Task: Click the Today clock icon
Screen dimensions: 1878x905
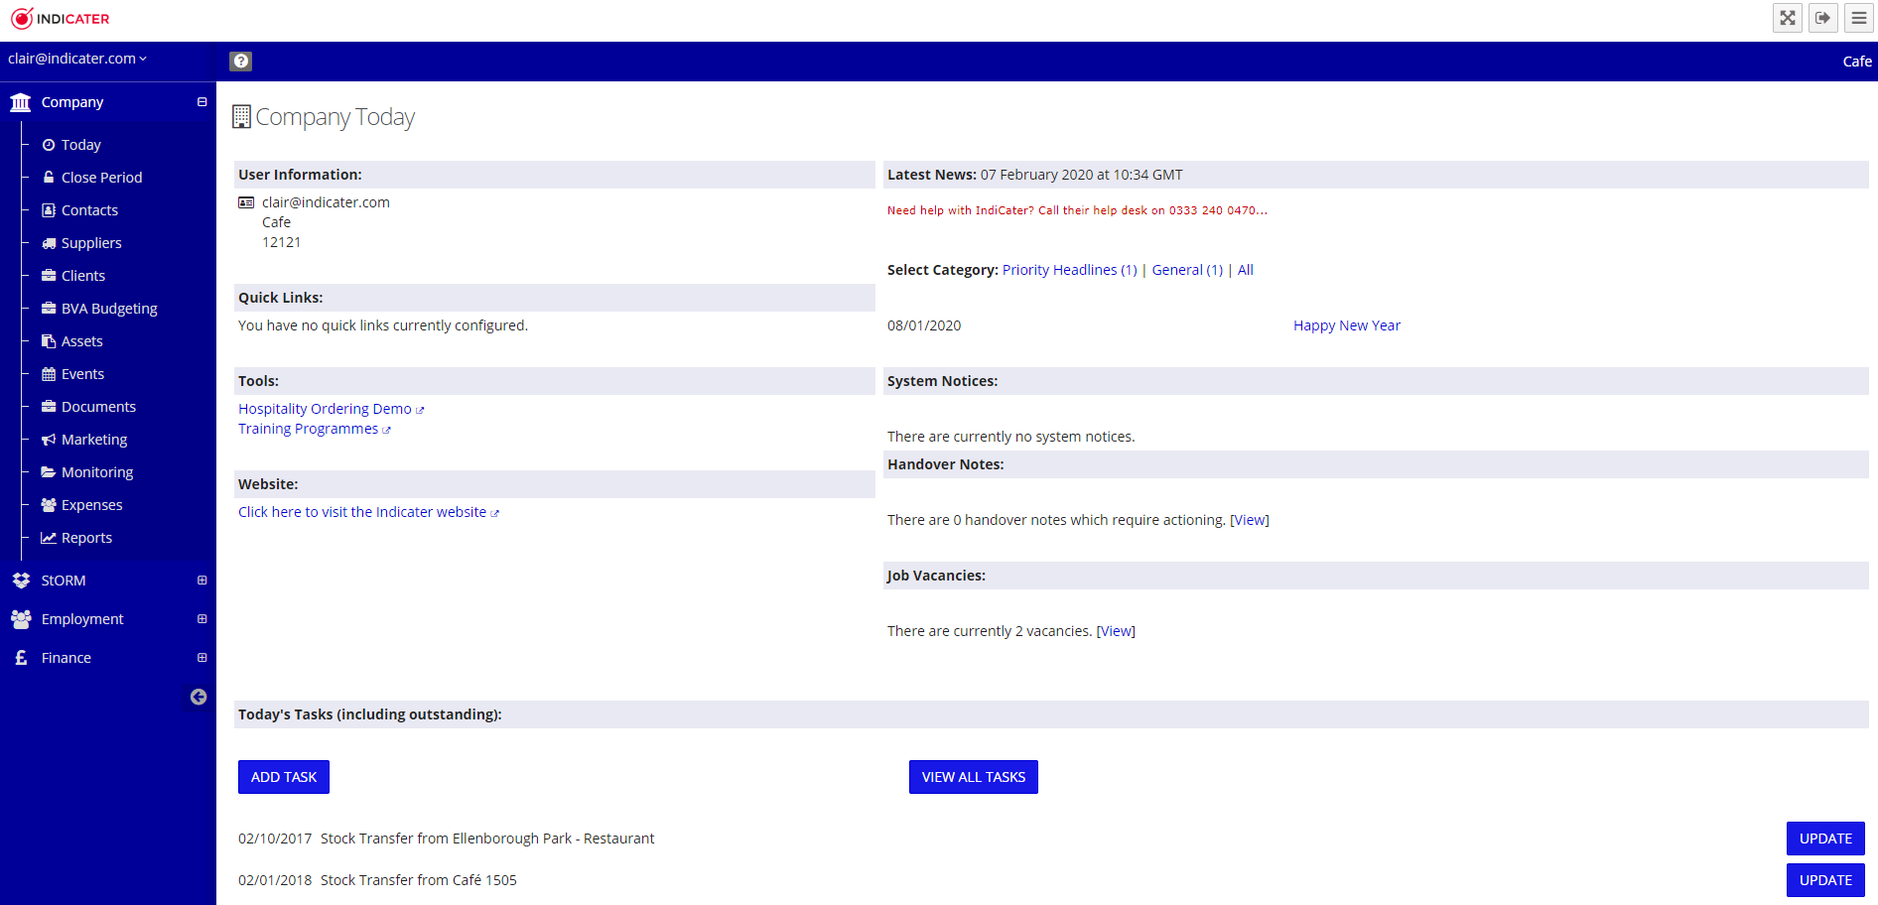Action: [x=49, y=145]
